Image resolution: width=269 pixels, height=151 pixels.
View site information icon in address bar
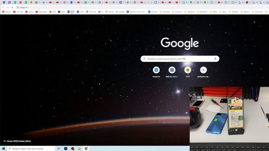pyautogui.click(x=18, y=8)
